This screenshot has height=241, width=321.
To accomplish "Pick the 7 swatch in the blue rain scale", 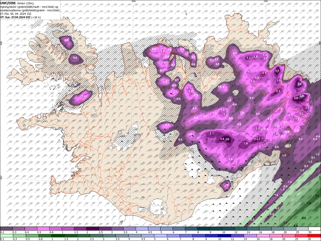I will [186, 236].
